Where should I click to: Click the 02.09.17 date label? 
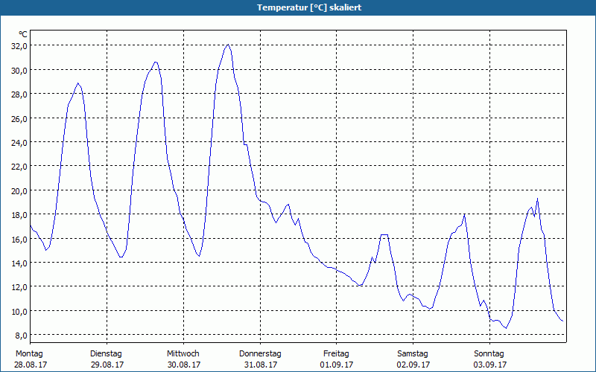(413, 365)
